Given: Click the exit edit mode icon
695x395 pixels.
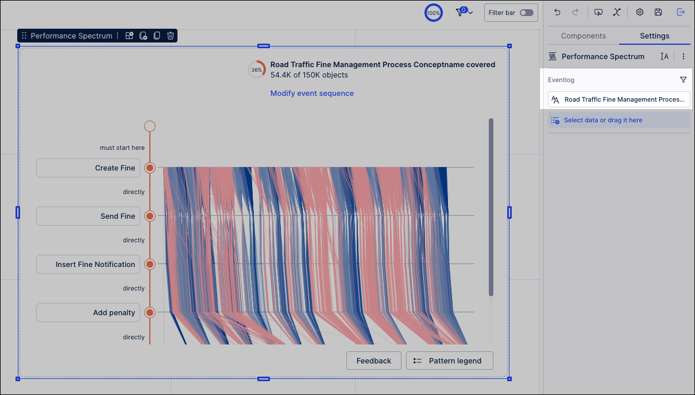Looking at the screenshot, I should 681,12.
